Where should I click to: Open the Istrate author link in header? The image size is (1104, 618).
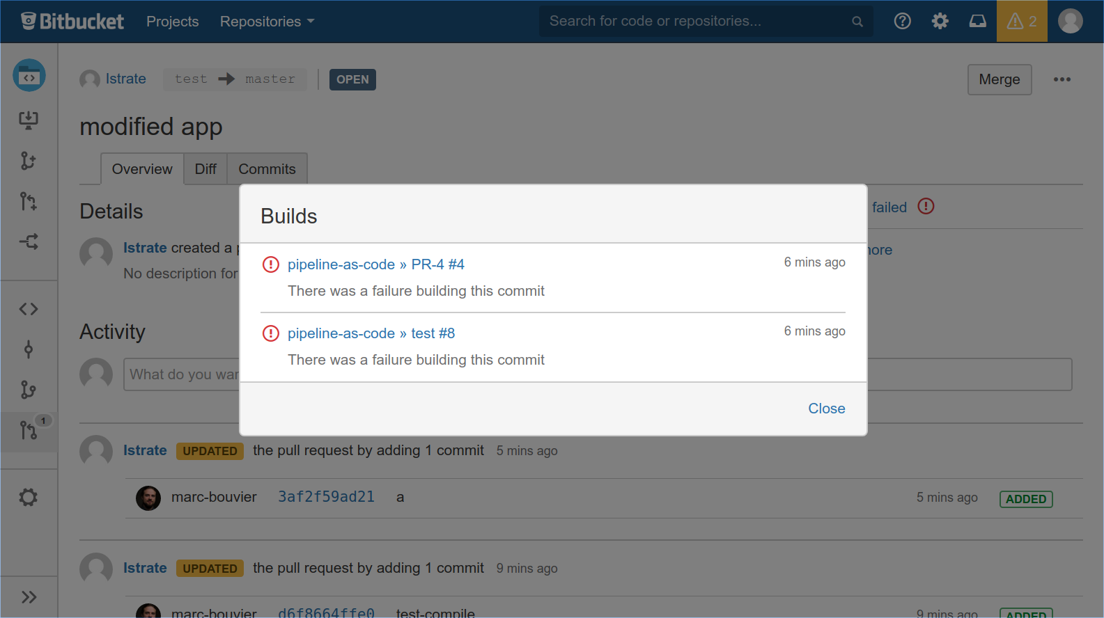pyautogui.click(x=126, y=79)
